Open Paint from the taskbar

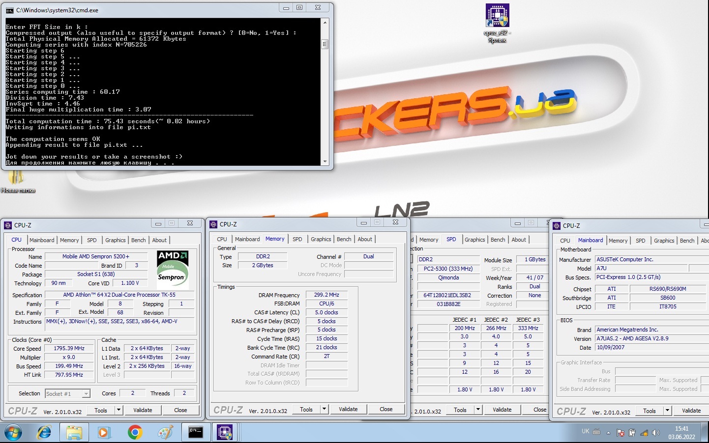coord(165,432)
